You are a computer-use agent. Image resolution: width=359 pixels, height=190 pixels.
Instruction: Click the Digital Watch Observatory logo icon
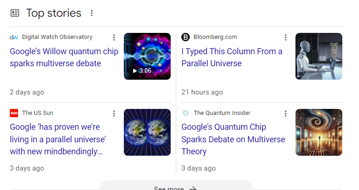[x=14, y=37]
